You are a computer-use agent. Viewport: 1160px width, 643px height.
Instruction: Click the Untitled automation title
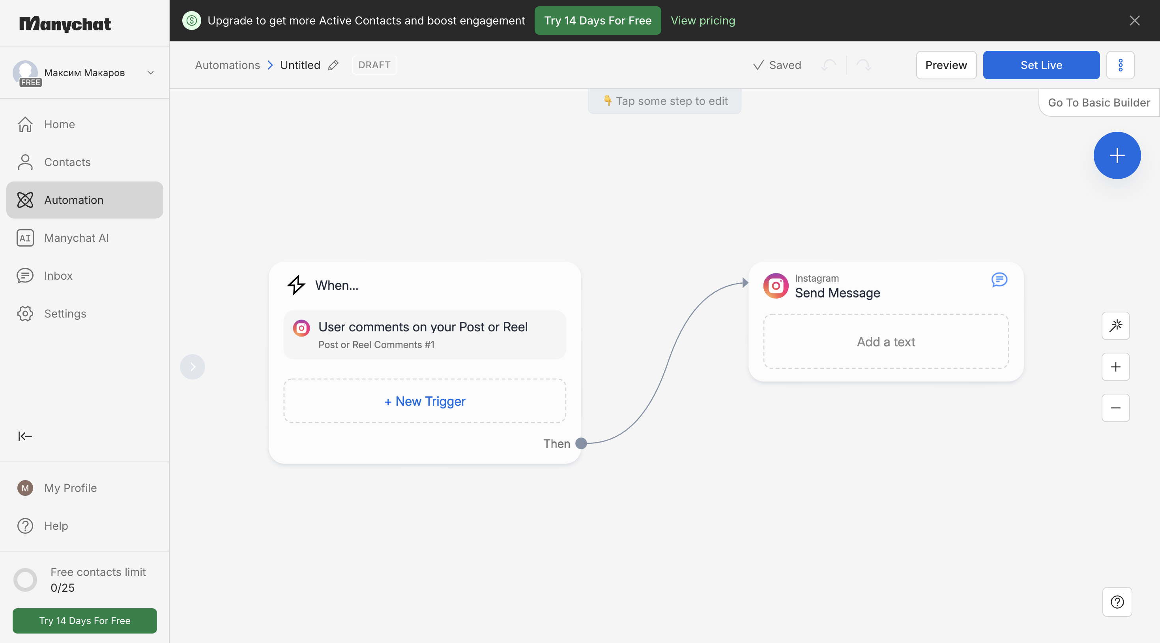(x=300, y=65)
